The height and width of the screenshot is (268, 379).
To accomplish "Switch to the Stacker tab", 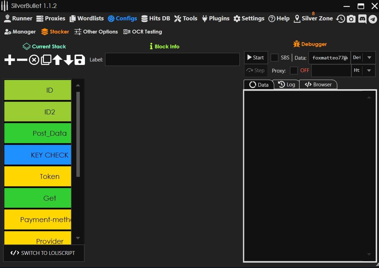I will tap(55, 32).
